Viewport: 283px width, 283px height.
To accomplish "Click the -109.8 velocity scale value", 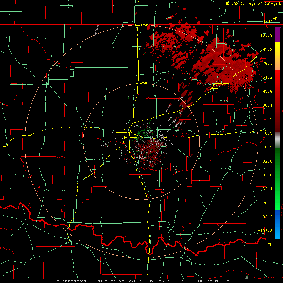I will coord(265,231).
